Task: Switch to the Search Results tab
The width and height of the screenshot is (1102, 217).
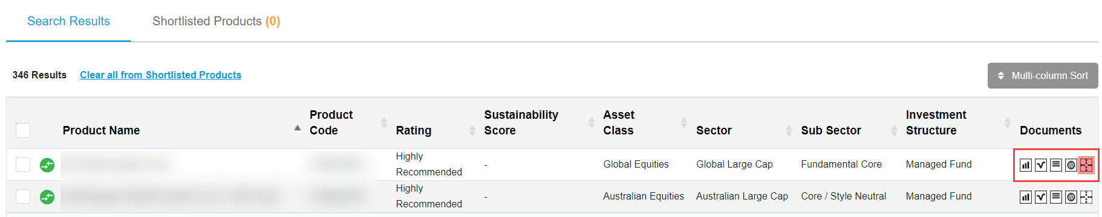Action: 68,21
